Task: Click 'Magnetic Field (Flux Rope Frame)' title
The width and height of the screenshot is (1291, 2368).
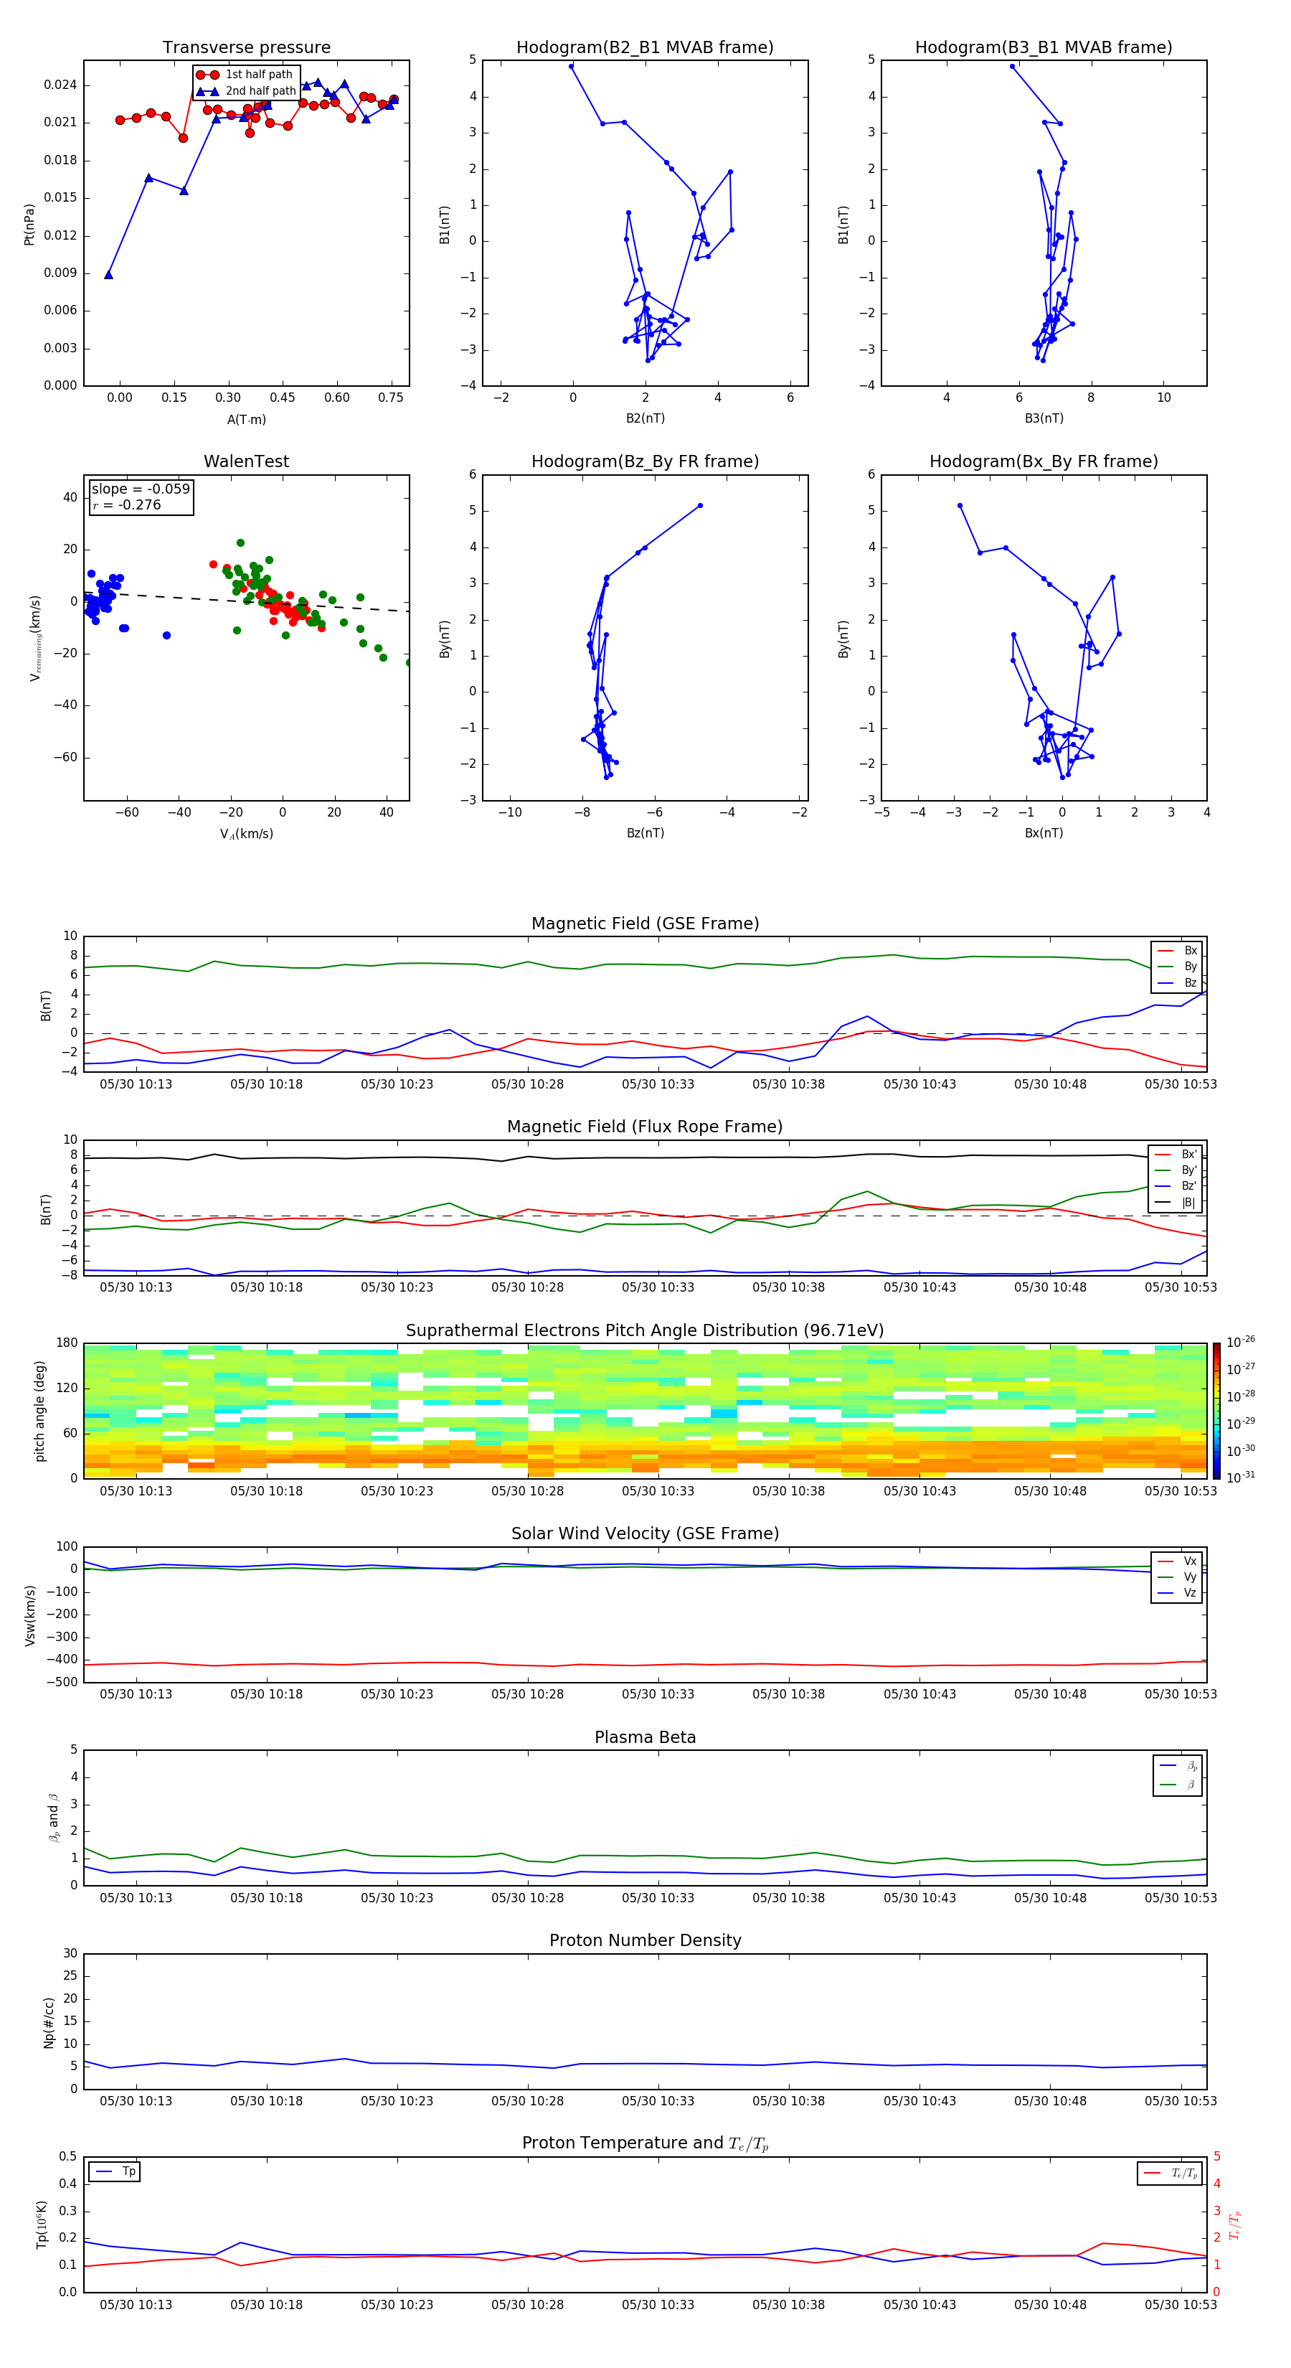Action: click(645, 1126)
